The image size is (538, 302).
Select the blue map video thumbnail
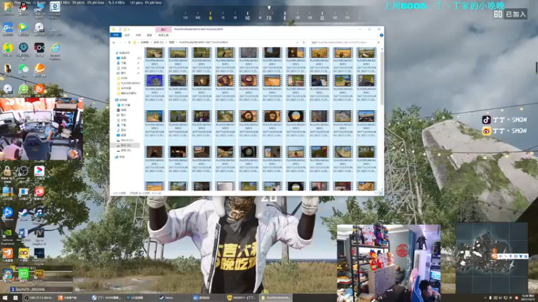tap(155, 81)
